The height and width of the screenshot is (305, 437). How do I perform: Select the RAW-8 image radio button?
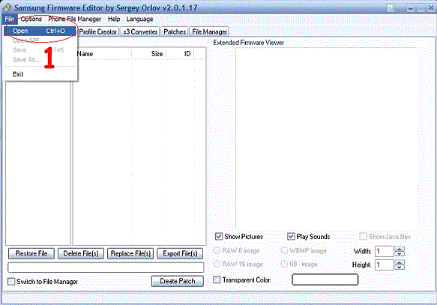pos(217,250)
